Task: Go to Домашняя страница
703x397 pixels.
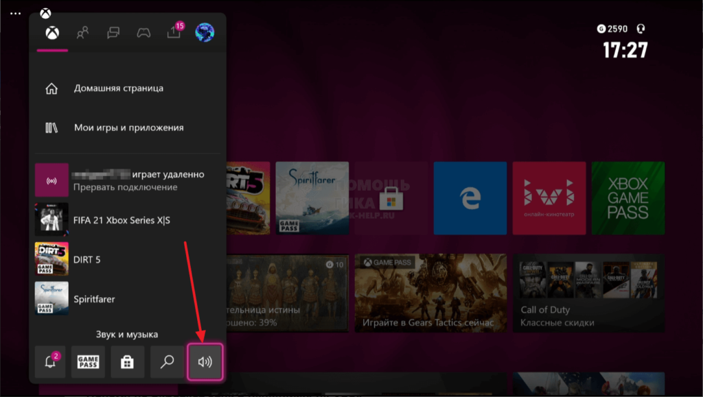Action: click(x=118, y=88)
